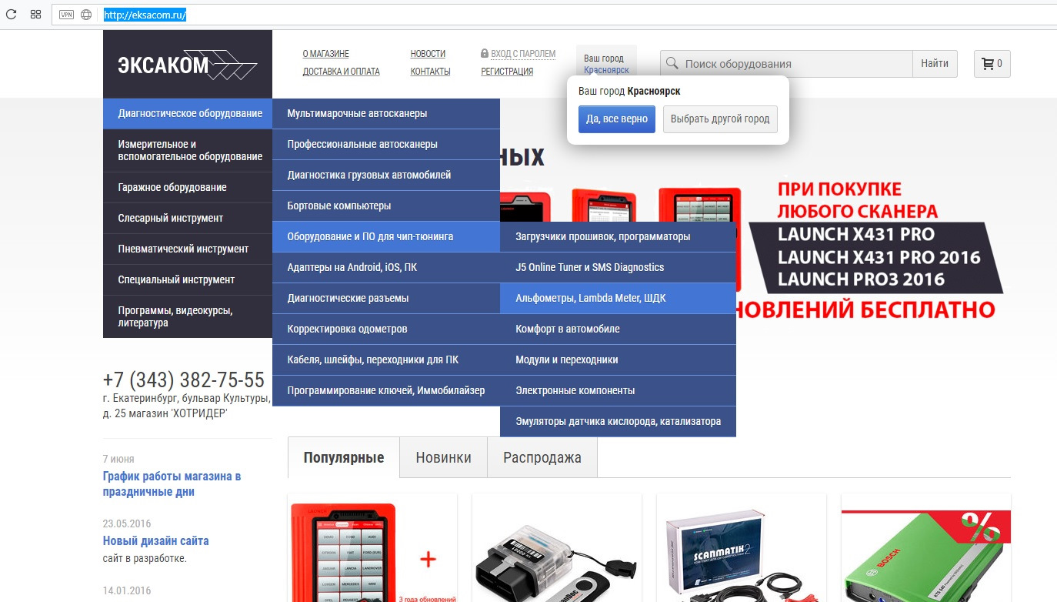Image resolution: width=1057 pixels, height=602 pixels.
Task: Click the red Launch scanner product image
Action: pyautogui.click(x=372, y=548)
